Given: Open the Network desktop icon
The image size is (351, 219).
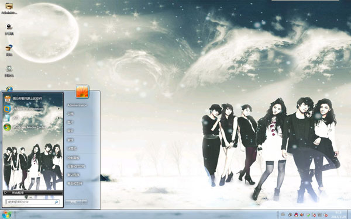Looking at the screenshot, I should pos(9,50).
